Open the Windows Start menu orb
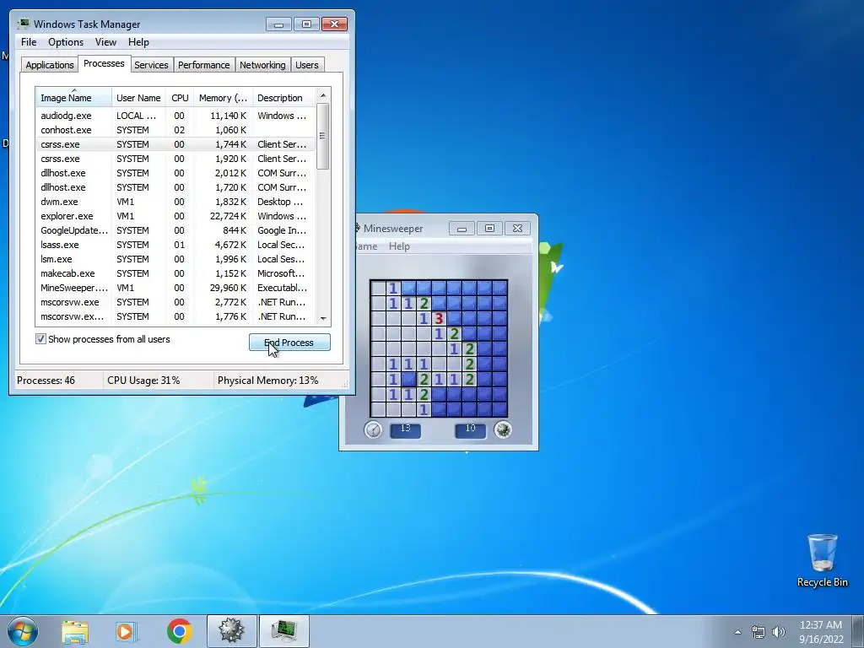Image resolution: width=864 pixels, height=648 pixels. pyautogui.click(x=23, y=631)
